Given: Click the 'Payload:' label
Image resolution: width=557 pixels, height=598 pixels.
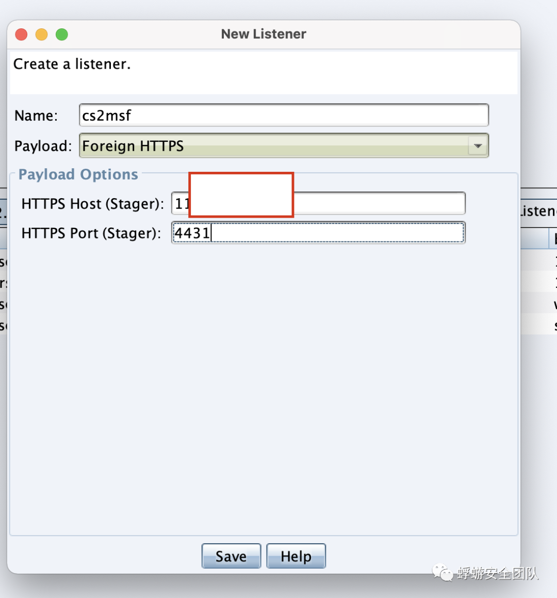Looking at the screenshot, I should [x=43, y=146].
